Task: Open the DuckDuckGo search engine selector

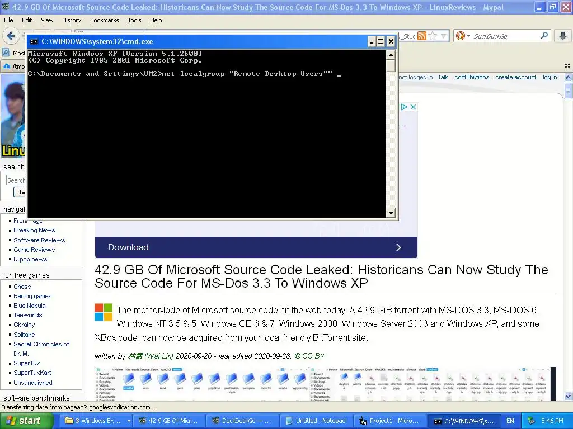Action: pos(463,36)
